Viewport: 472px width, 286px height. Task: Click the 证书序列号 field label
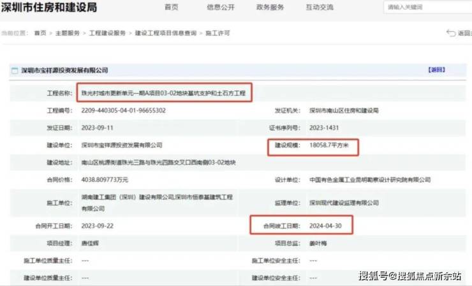pyautogui.click(x=284, y=128)
